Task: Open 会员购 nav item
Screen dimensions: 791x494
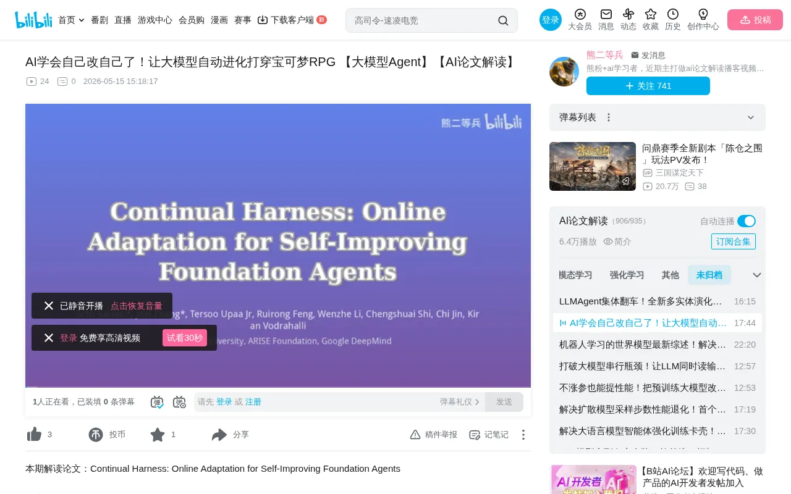Action: pyautogui.click(x=192, y=20)
